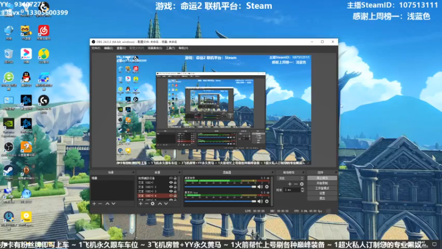Open the Recycle Bin on the desktop

tap(8, 56)
